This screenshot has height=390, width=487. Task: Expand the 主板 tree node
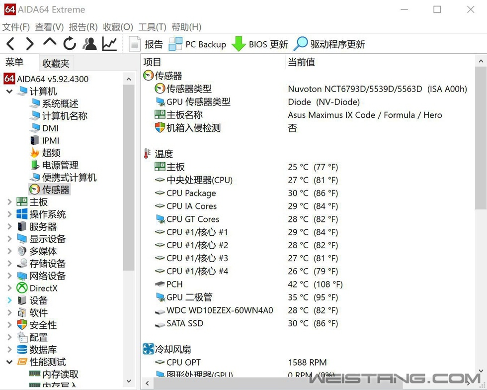9,202
